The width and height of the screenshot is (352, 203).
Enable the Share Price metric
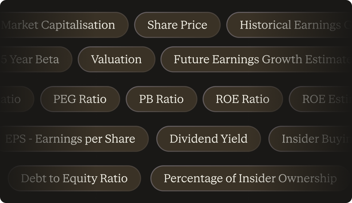tap(177, 25)
